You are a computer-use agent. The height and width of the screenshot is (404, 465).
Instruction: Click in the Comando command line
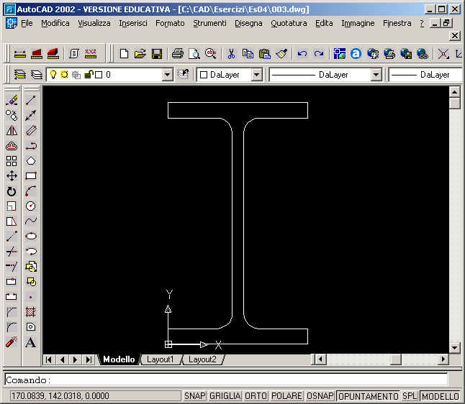(x=226, y=380)
